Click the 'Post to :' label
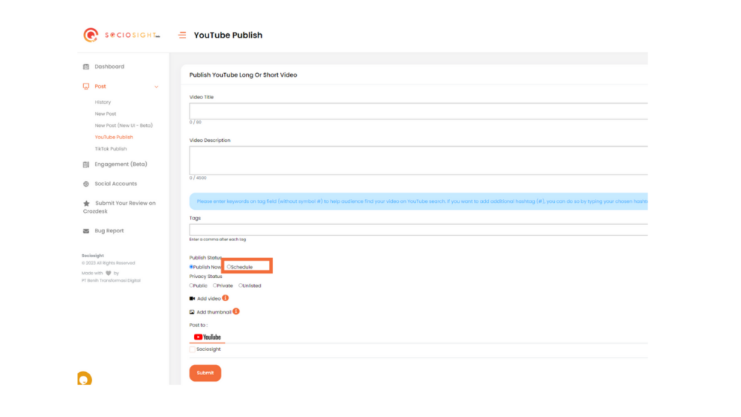The image size is (741, 417). (x=198, y=325)
